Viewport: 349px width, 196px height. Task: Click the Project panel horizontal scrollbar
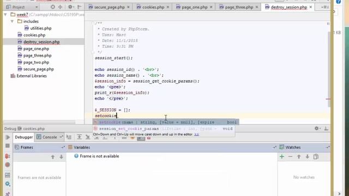[x=39, y=122]
